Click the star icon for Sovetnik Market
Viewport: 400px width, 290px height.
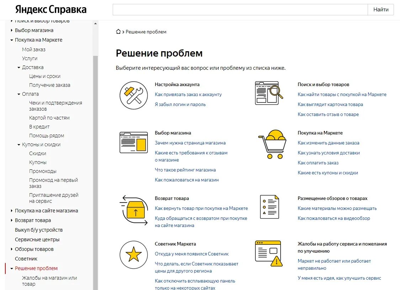pos(134,255)
